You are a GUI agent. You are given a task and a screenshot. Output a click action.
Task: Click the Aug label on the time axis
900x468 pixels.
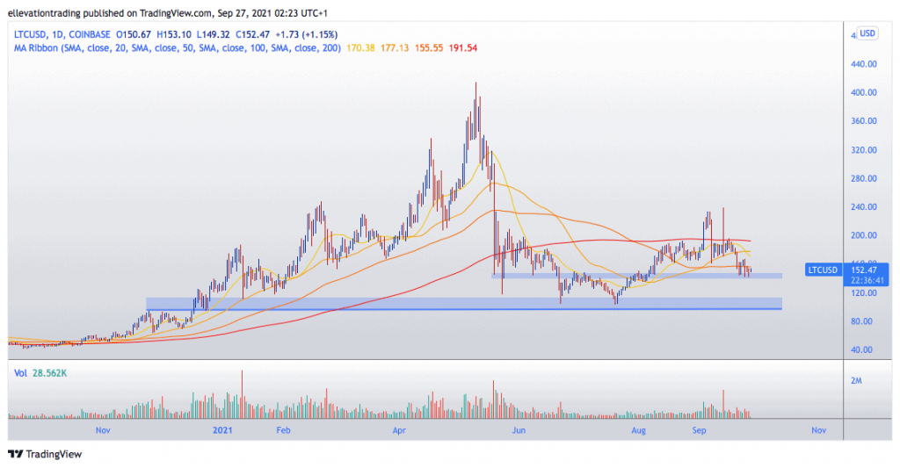point(638,430)
